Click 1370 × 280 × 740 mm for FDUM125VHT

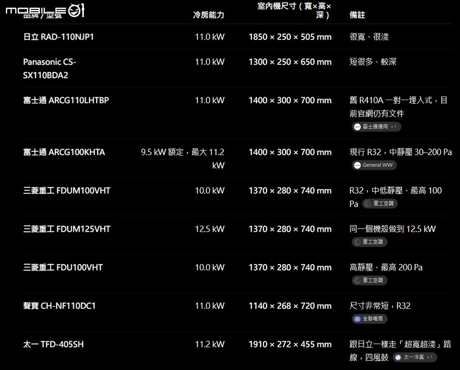tap(290, 229)
